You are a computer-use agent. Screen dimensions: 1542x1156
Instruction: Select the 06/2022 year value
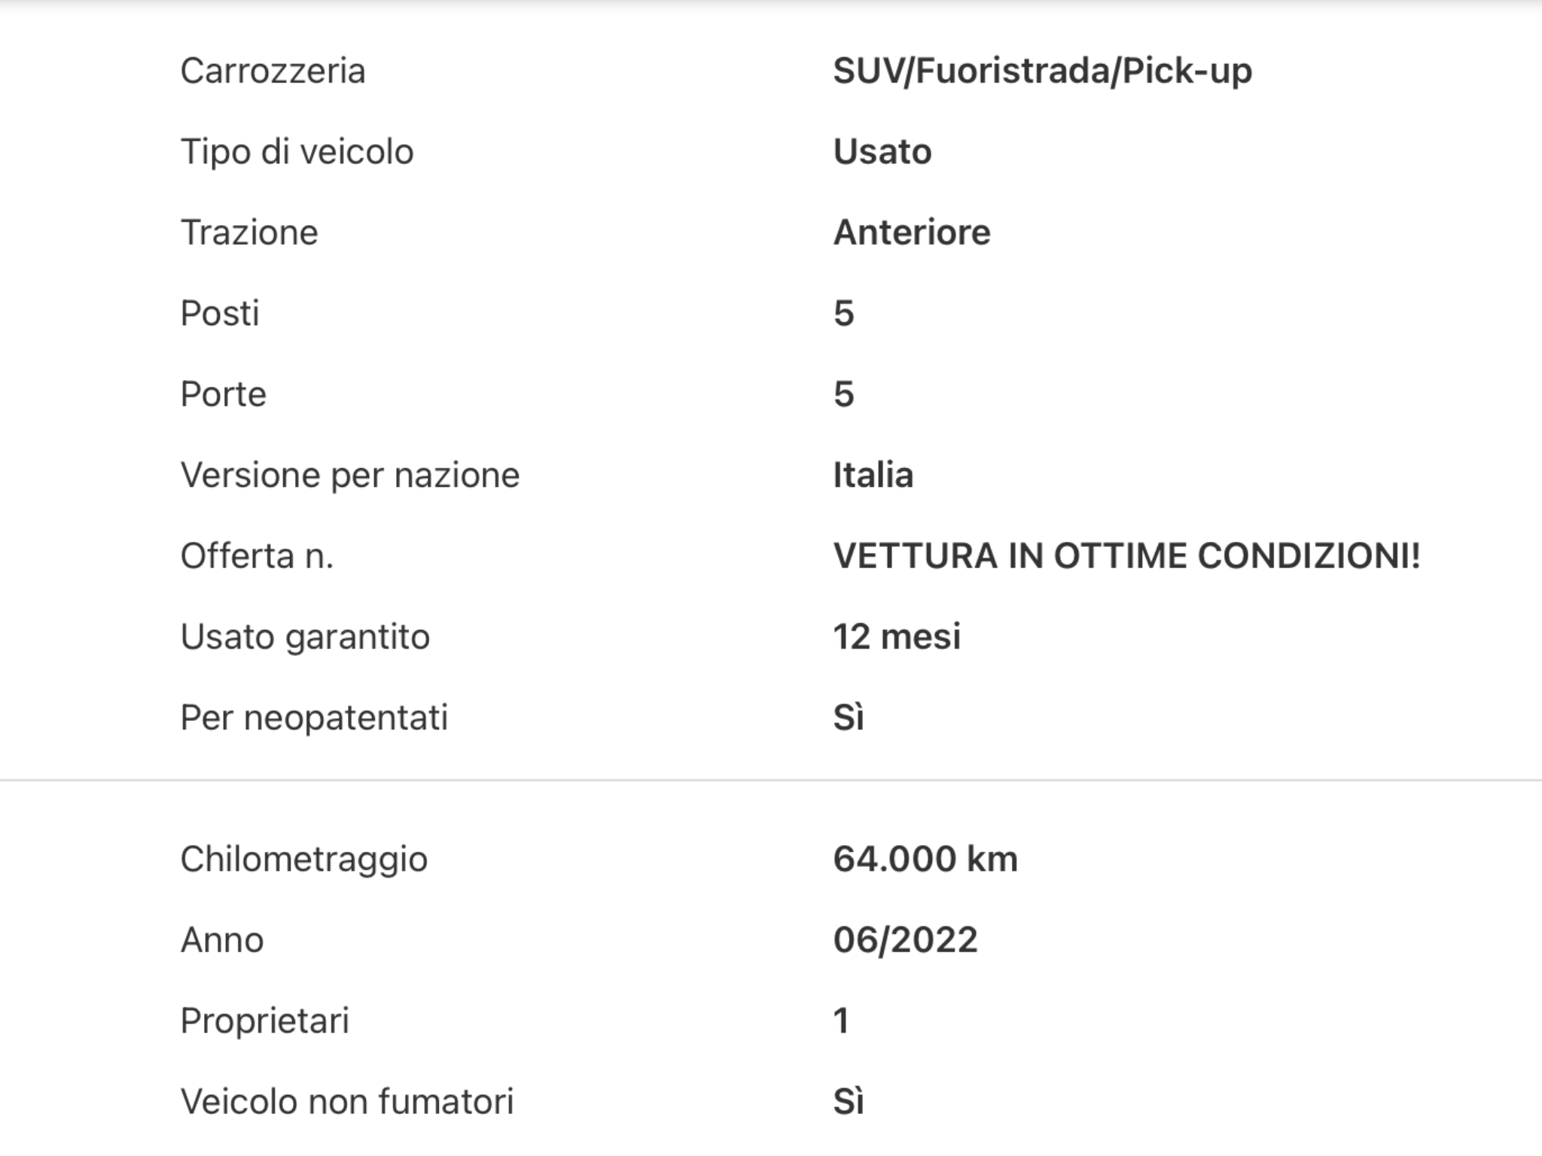(905, 940)
